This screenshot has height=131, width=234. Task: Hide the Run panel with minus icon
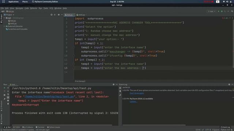click(117, 84)
